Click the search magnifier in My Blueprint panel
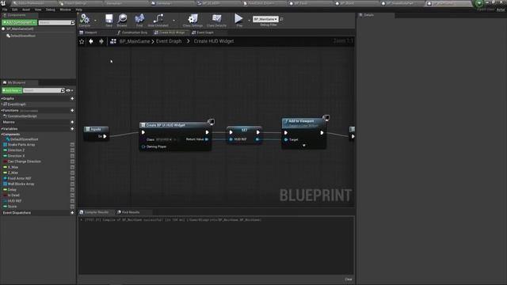 pos(63,90)
